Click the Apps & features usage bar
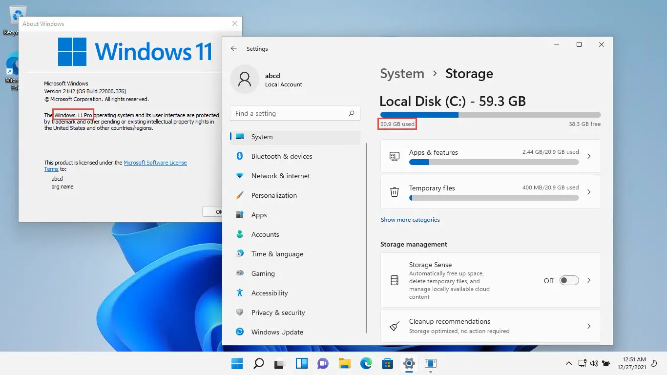This screenshot has height=375, width=667. (494, 162)
